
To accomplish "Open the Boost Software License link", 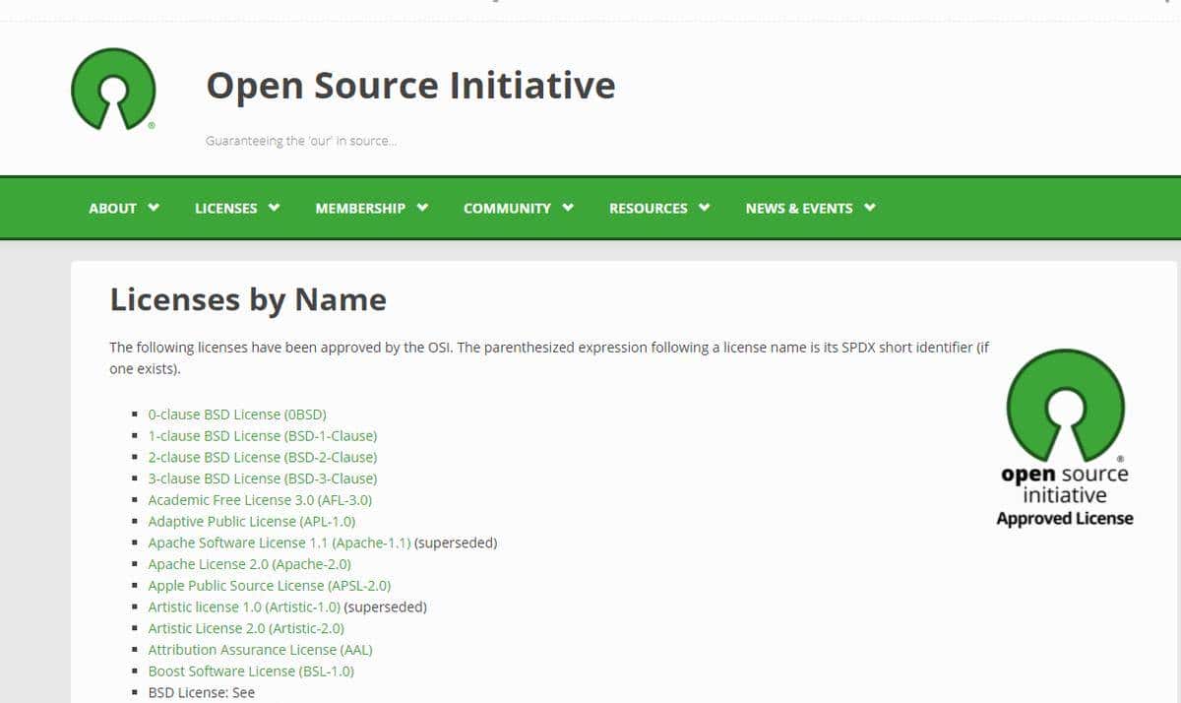I will [x=250, y=671].
